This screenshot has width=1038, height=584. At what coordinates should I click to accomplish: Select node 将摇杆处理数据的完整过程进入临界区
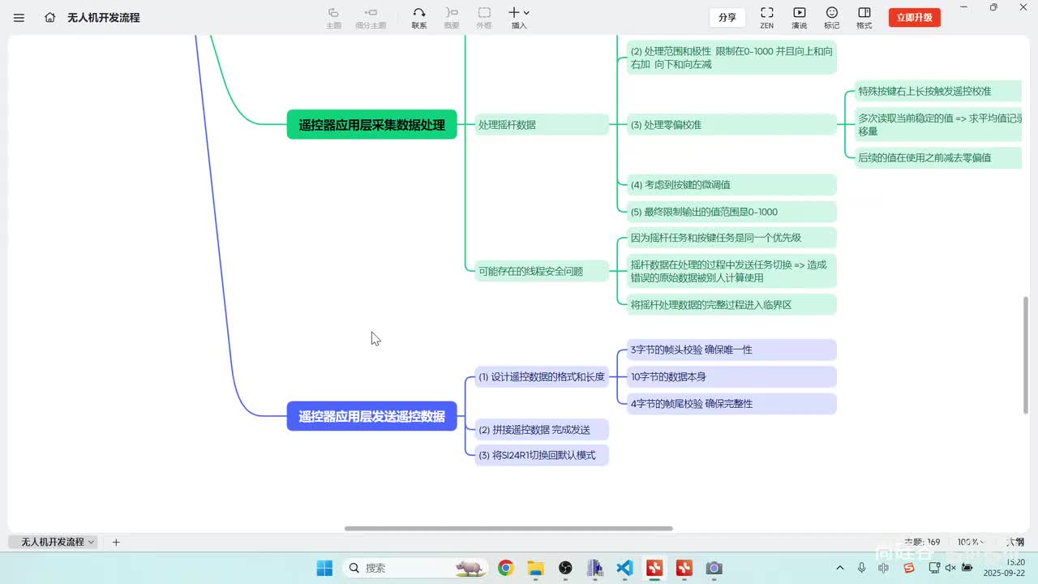click(732, 305)
